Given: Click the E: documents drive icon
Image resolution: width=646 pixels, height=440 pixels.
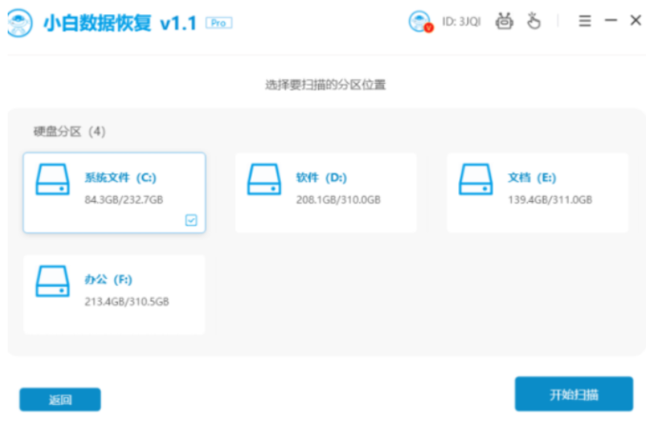Looking at the screenshot, I should coord(476,180).
